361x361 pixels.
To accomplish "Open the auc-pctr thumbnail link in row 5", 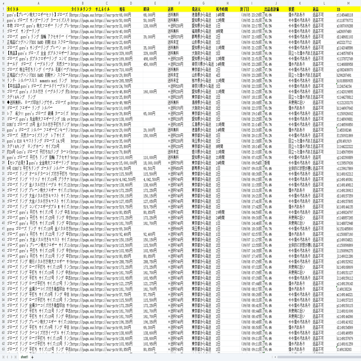I will [x=107, y=31].
